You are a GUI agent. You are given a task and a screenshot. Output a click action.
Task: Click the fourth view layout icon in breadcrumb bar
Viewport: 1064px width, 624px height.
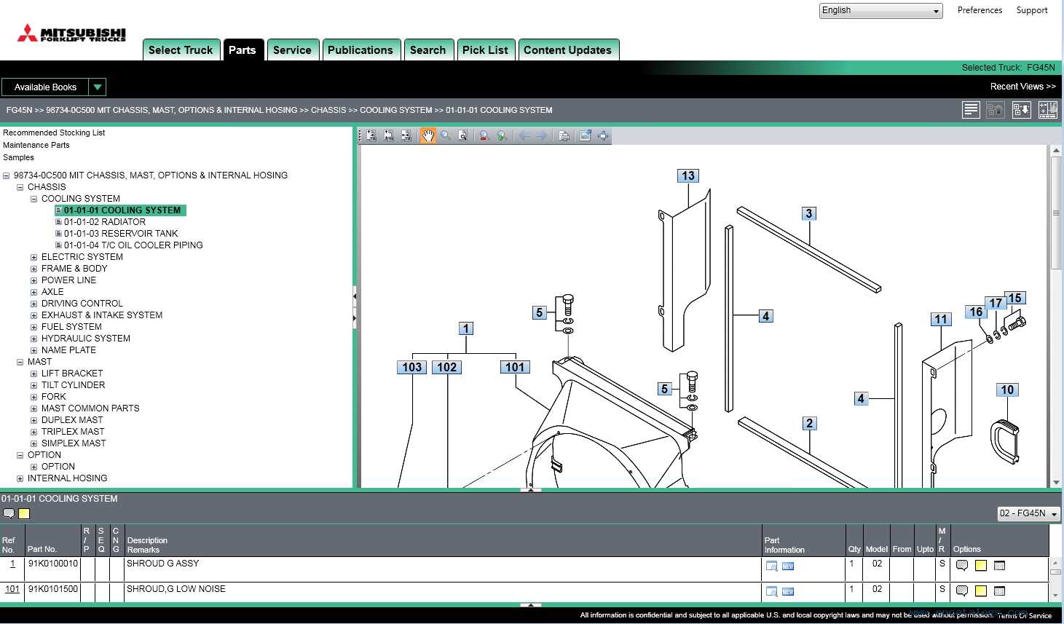[1048, 110]
